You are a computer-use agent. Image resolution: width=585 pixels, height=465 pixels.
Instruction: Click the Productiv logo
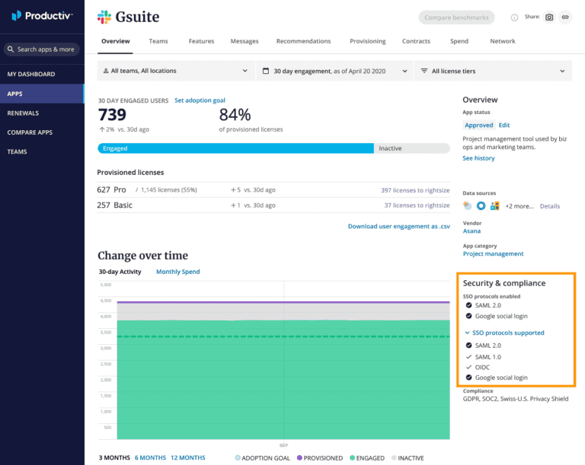(42, 16)
